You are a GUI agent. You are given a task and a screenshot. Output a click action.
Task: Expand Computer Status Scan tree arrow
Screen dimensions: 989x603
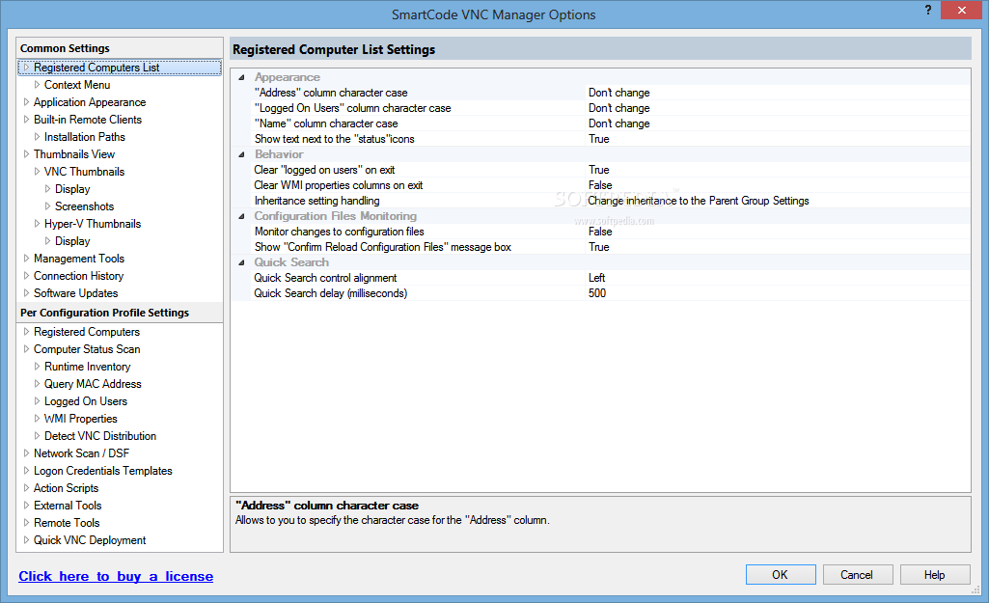[26, 349]
